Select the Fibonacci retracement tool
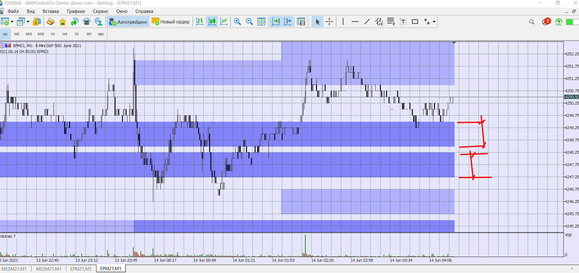Image resolution: width=579 pixels, height=273 pixels. tap(391, 22)
